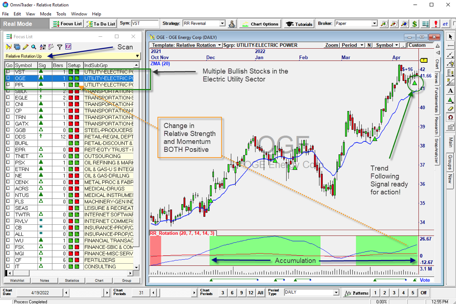456x304 pixels.
Task: Open the chart icon in Focus List toolbar
Action: click(x=8, y=47)
